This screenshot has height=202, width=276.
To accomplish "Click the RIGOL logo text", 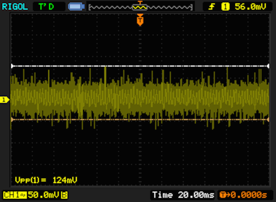I will (15, 7).
